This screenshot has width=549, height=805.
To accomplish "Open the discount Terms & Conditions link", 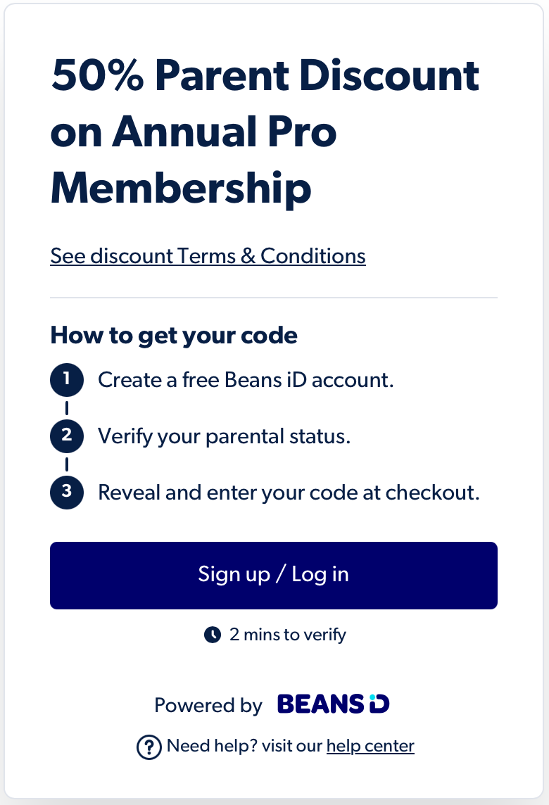I will click(208, 255).
